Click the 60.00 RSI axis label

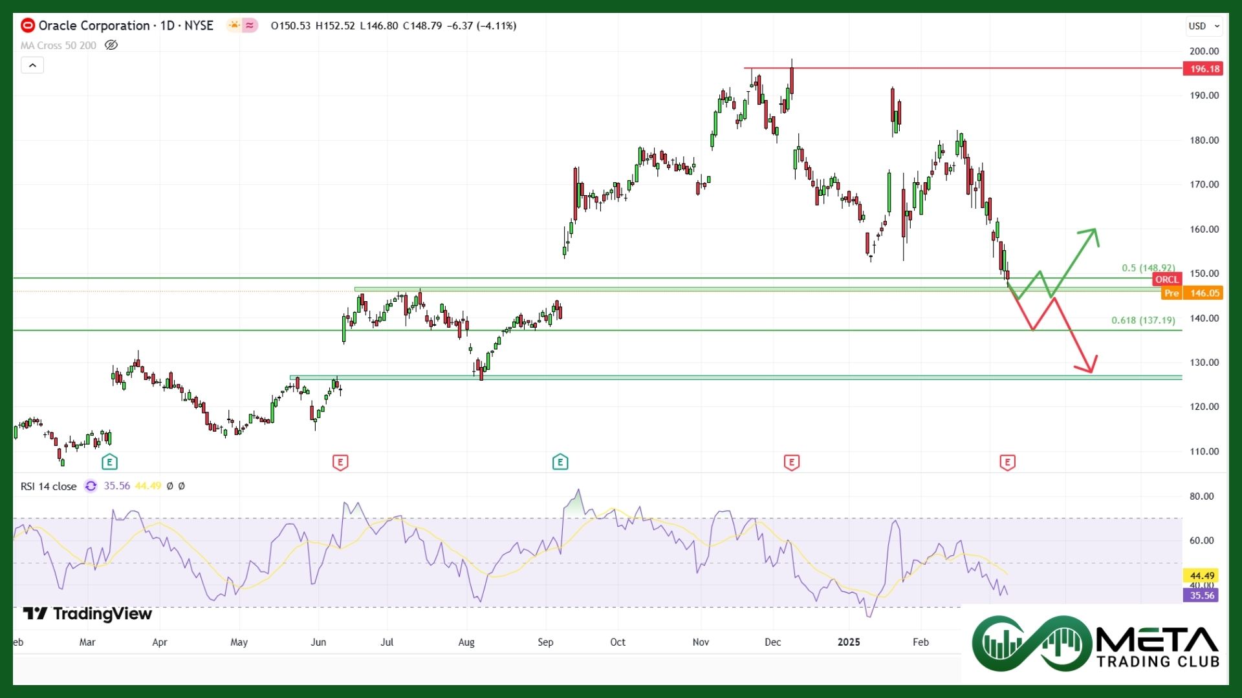tap(1201, 540)
